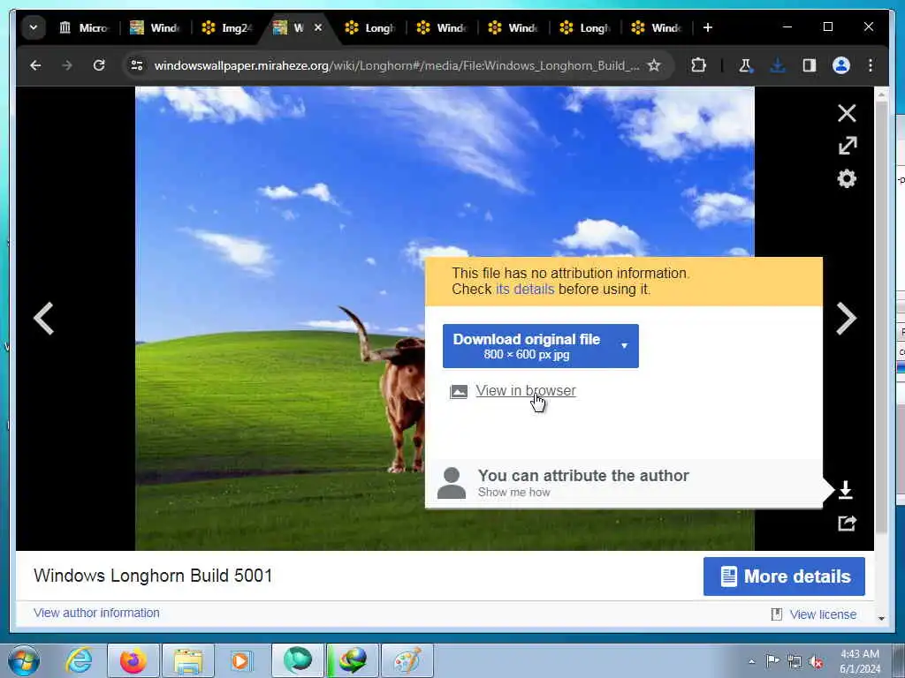
Task: Click the address bar URL field
Action: 397,65
